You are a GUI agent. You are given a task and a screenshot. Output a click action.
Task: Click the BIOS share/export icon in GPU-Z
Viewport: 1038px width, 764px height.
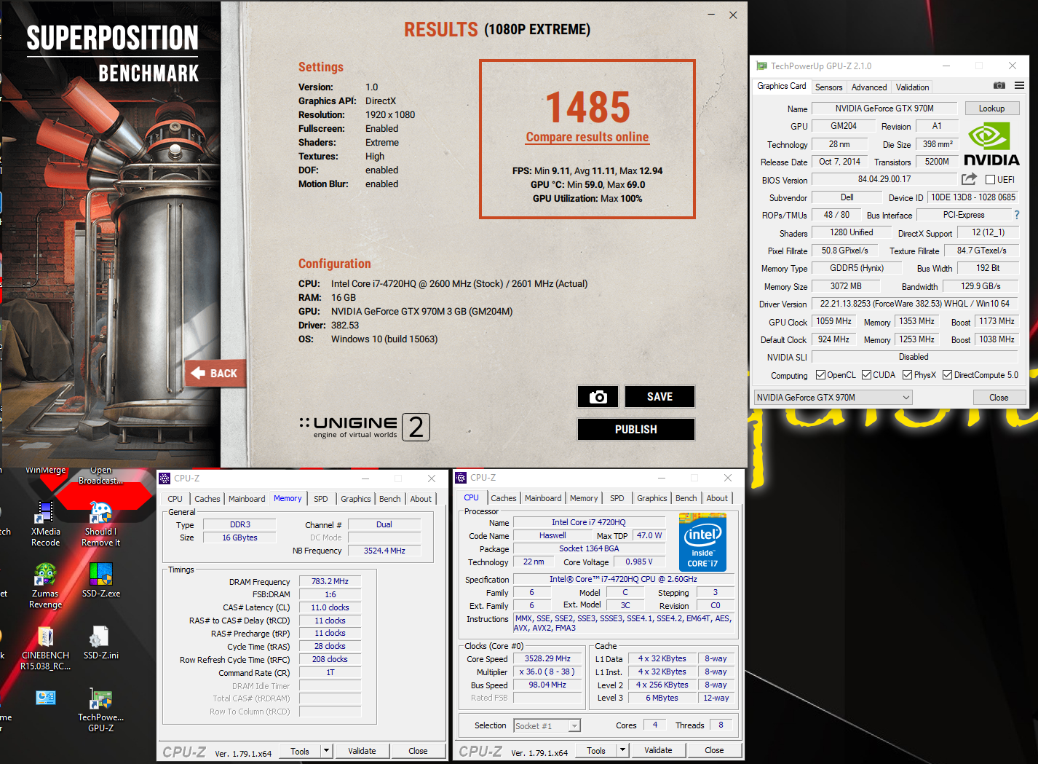click(969, 179)
